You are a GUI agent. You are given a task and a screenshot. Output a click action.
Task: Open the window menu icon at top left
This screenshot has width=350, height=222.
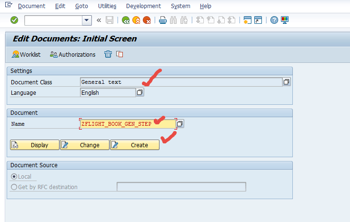(9, 5)
